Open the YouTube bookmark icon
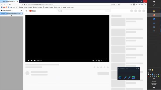Screen dimensions: 161x90 point(4,7)
